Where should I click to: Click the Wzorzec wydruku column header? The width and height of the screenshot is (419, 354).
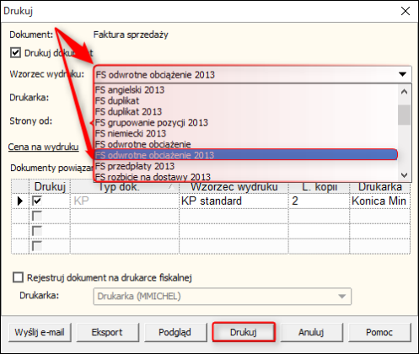click(234, 186)
